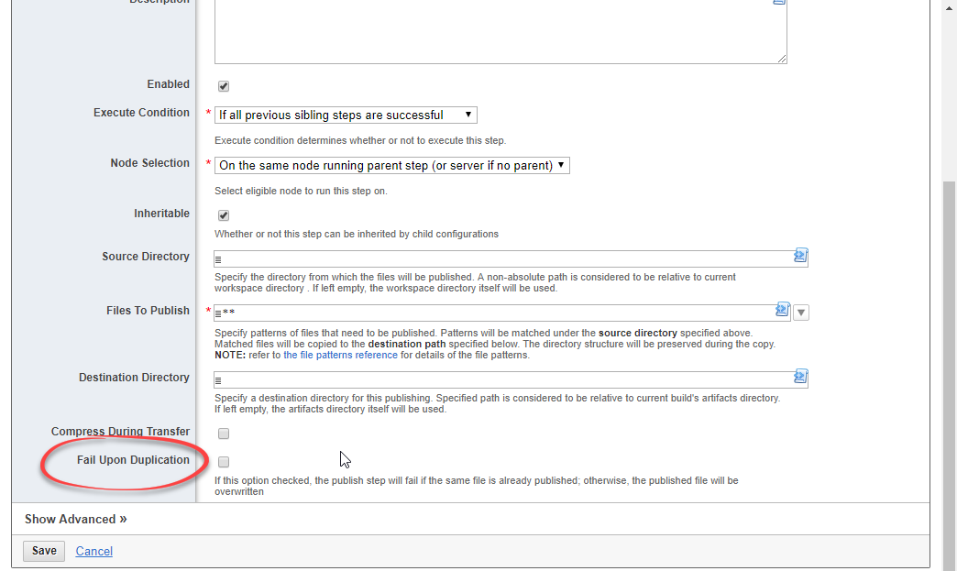Viewport: 957px width, 571px height.
Task: Check the Fail Upon Duplication option
Action: pyautogui.click(x=224, y=462)
